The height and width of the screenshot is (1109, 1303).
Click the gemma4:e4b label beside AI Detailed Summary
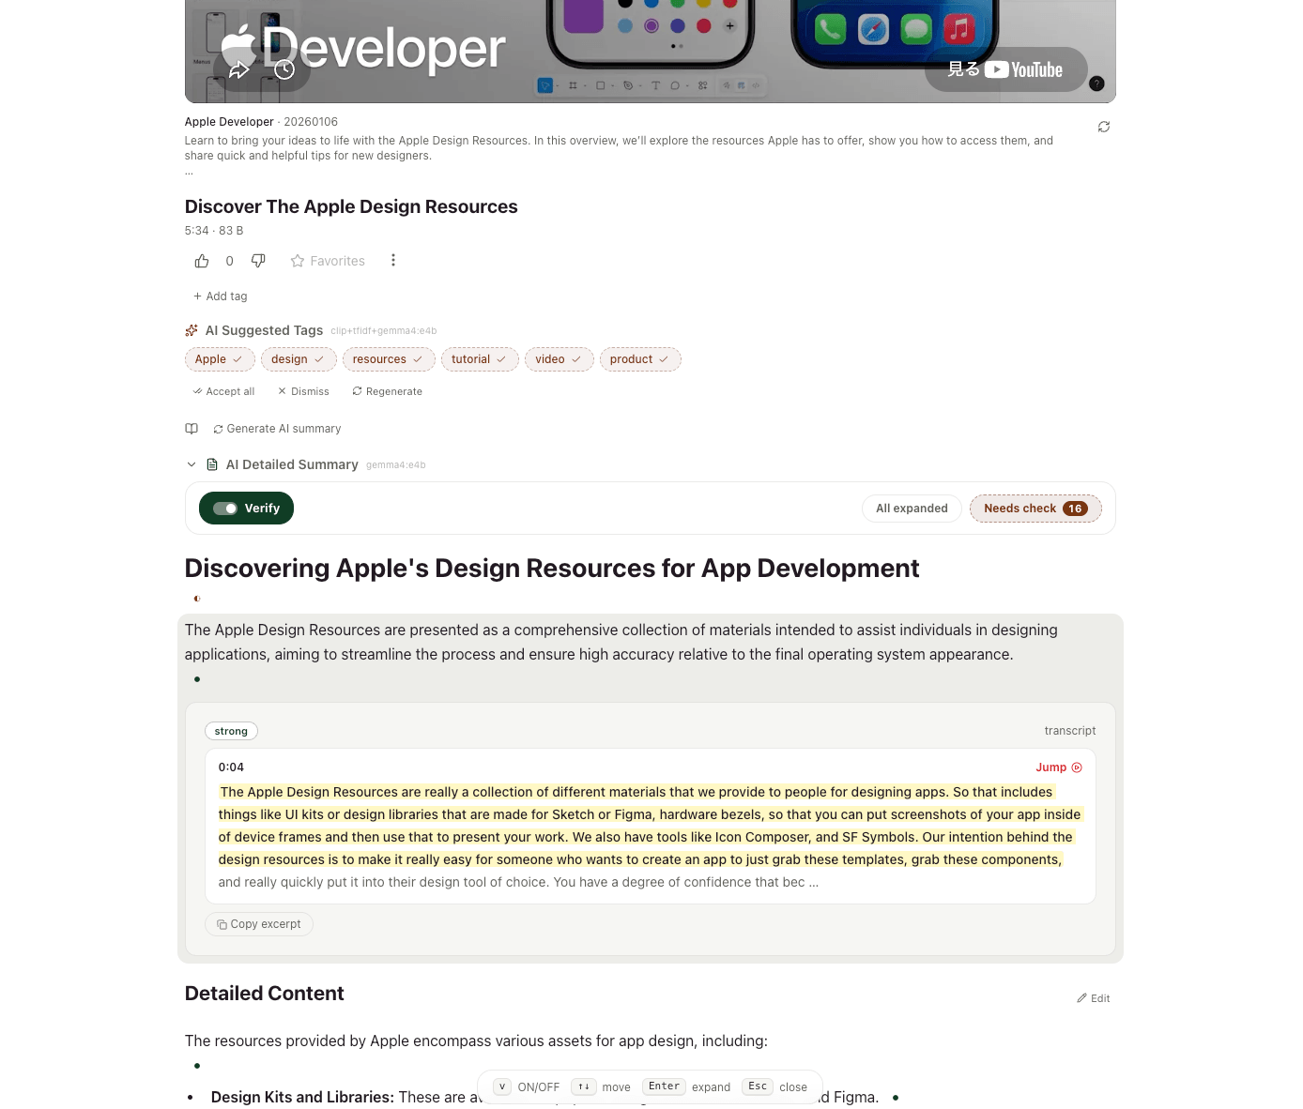tap(396, 465)
